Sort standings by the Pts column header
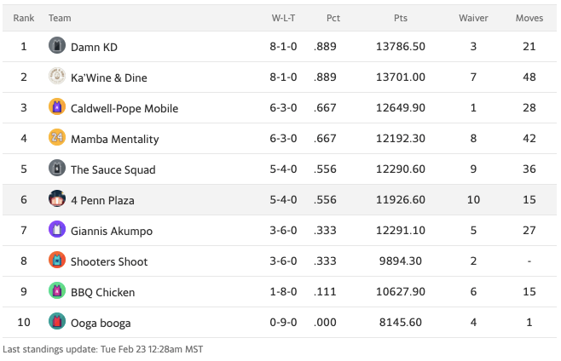The image size is (561, 361). [x=401, y=18]
